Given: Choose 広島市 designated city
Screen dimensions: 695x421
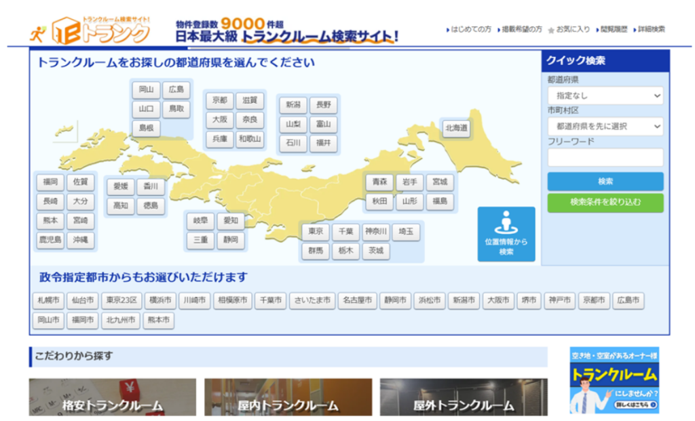Looking at the screenshot, I should (628, 300).
